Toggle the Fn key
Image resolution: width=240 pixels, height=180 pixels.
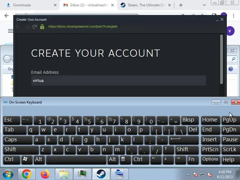[193, 160]
